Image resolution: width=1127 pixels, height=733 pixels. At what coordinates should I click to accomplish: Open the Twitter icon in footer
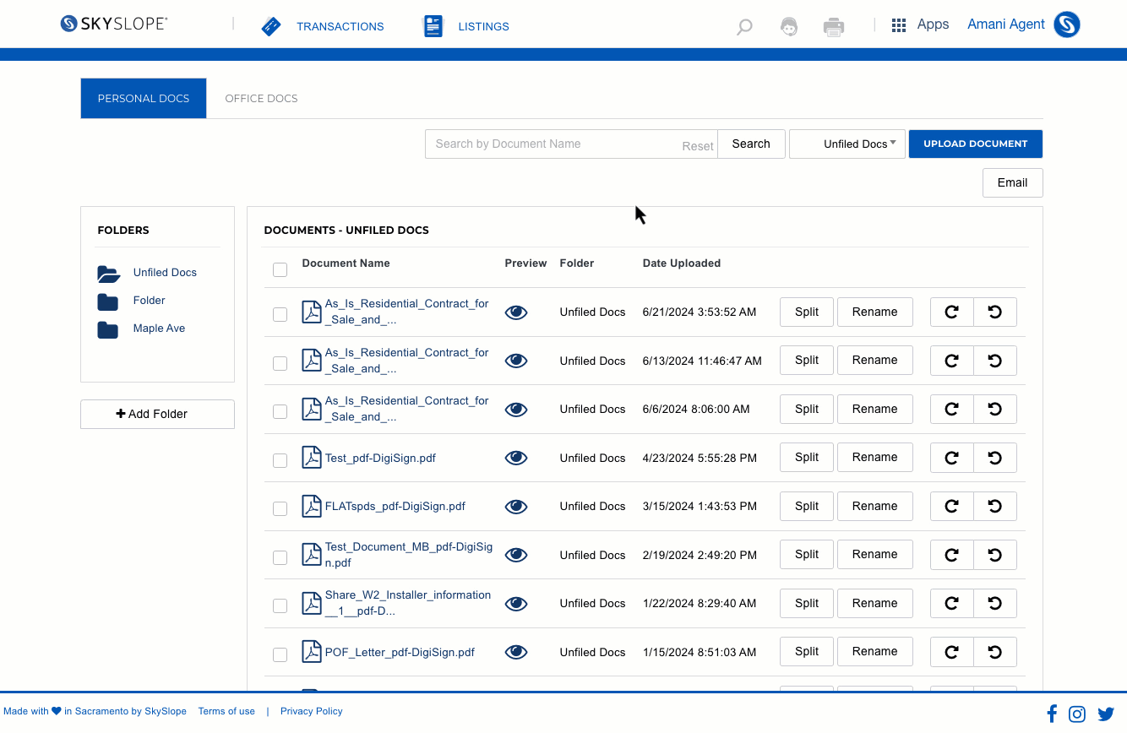click(x=1106, y=714)
